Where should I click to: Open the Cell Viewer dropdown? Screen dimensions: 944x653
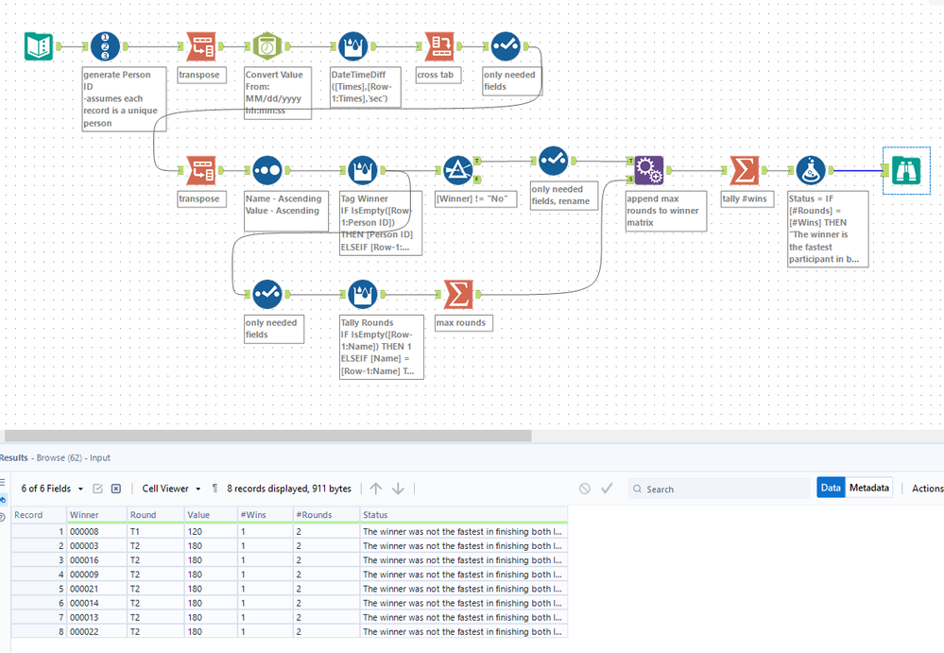click(172, 489)
